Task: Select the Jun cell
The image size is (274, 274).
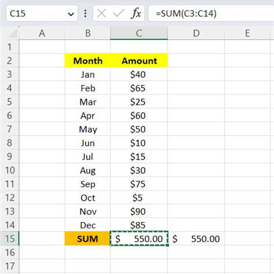Action: 88,143
